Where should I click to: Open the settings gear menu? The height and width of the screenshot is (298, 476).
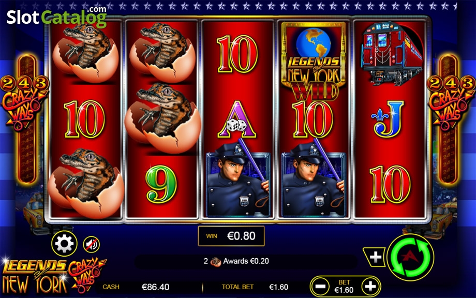click(64, 243)
